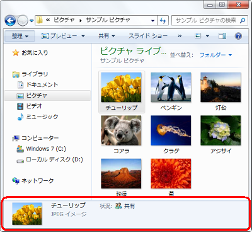Select the コアラ thumbnail

pos(121,130)
